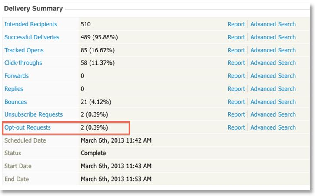Click the Replies link
Viewport: 315px width, 196px height.
point(14,89)
